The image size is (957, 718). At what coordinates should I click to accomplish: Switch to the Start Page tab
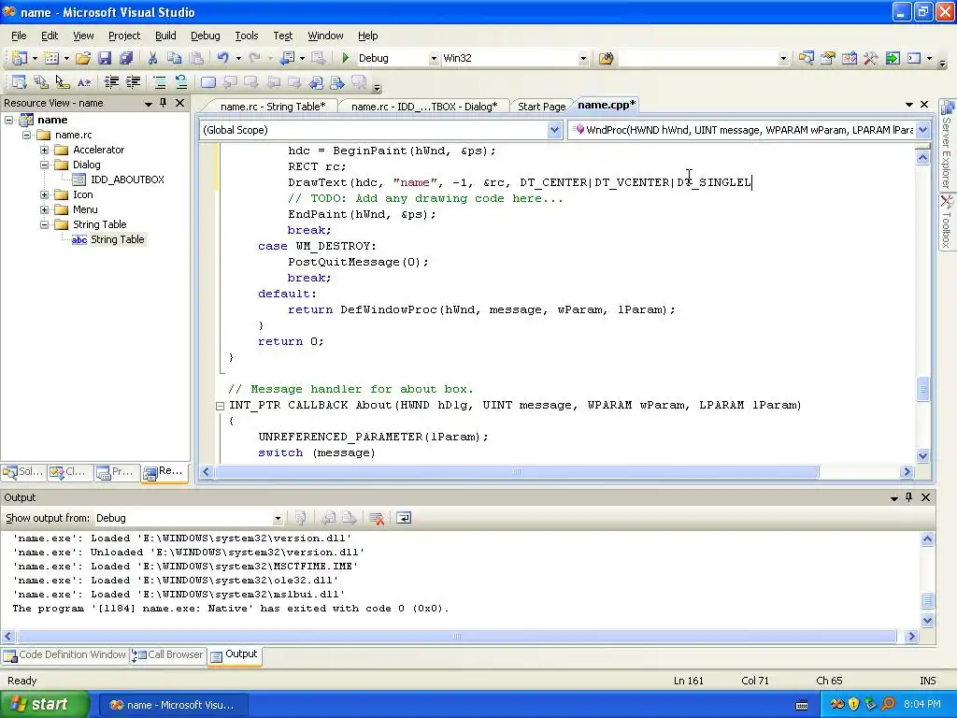point(541,107)
